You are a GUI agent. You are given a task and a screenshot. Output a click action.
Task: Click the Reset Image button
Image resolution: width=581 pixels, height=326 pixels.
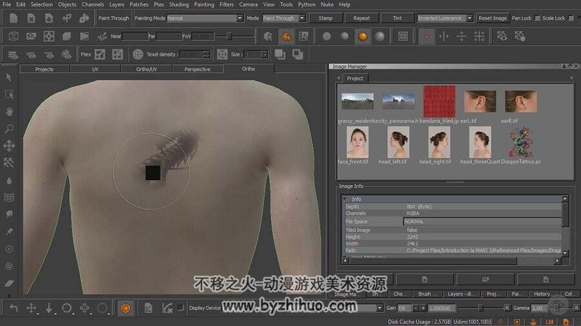coord(492,18)
